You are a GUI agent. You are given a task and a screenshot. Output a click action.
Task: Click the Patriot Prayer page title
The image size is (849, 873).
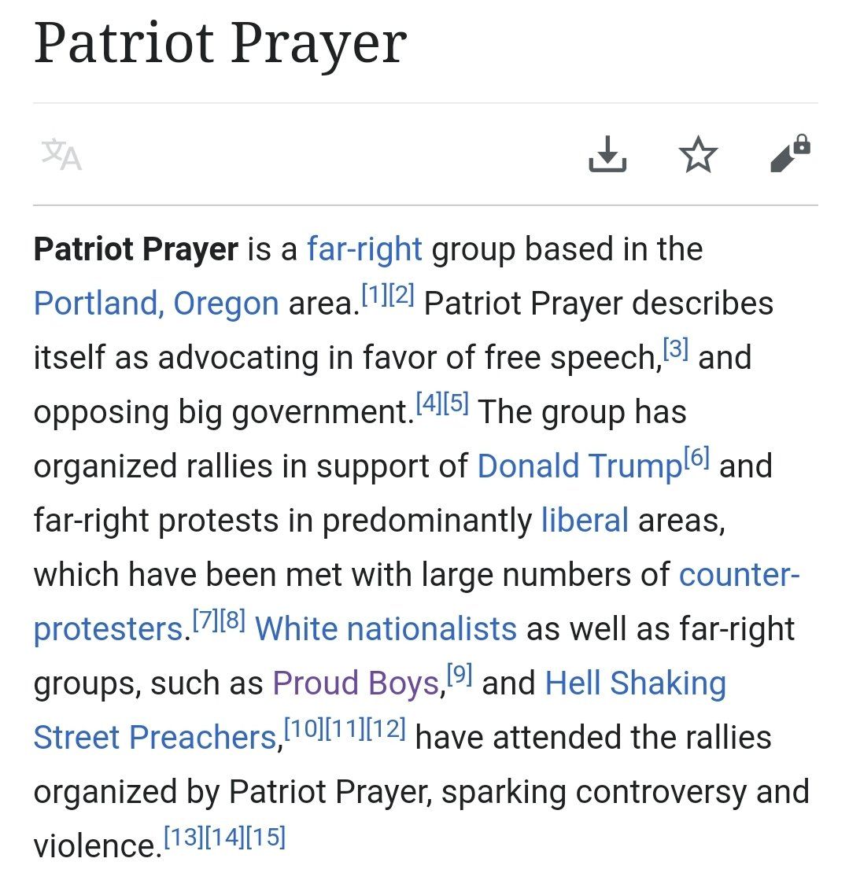click(x=220, y=44)
